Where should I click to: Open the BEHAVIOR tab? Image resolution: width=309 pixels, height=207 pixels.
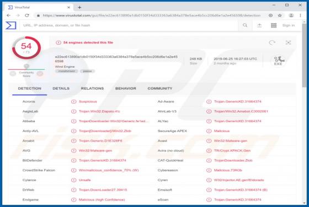pos(126,89)
